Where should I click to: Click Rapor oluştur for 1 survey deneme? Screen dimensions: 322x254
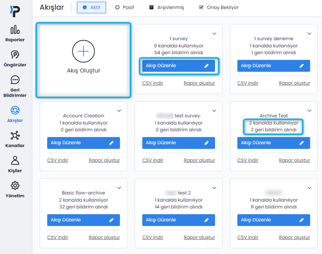tap(294, 83)
